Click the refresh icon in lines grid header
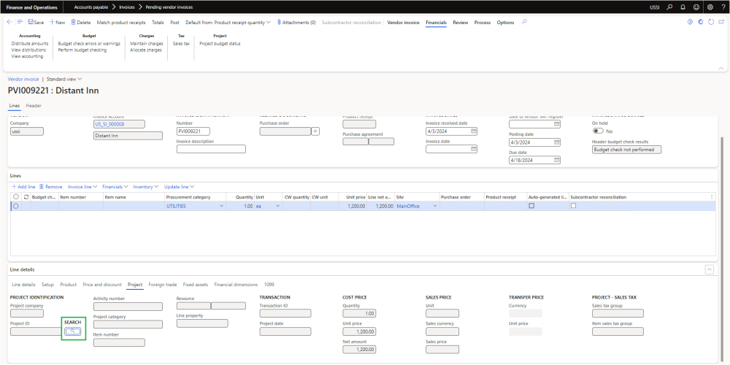The width and height of the screenshot is (730, 365). [x=26, y=196]
